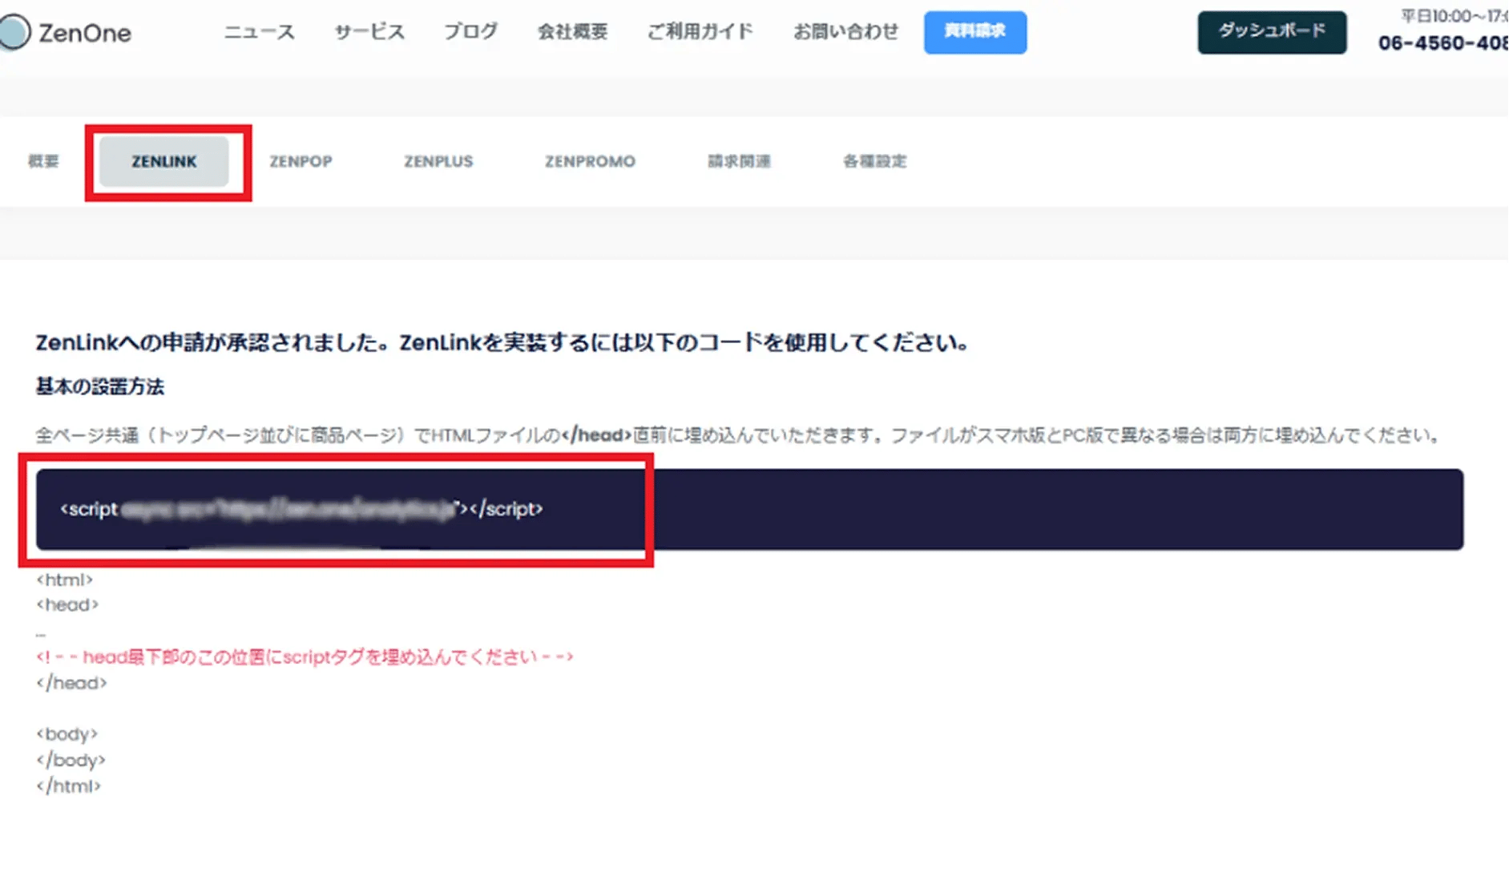The height and width of the screenshot is (873, 1509).
Task: Select the script tag code snippet
Action: [301, 509]
